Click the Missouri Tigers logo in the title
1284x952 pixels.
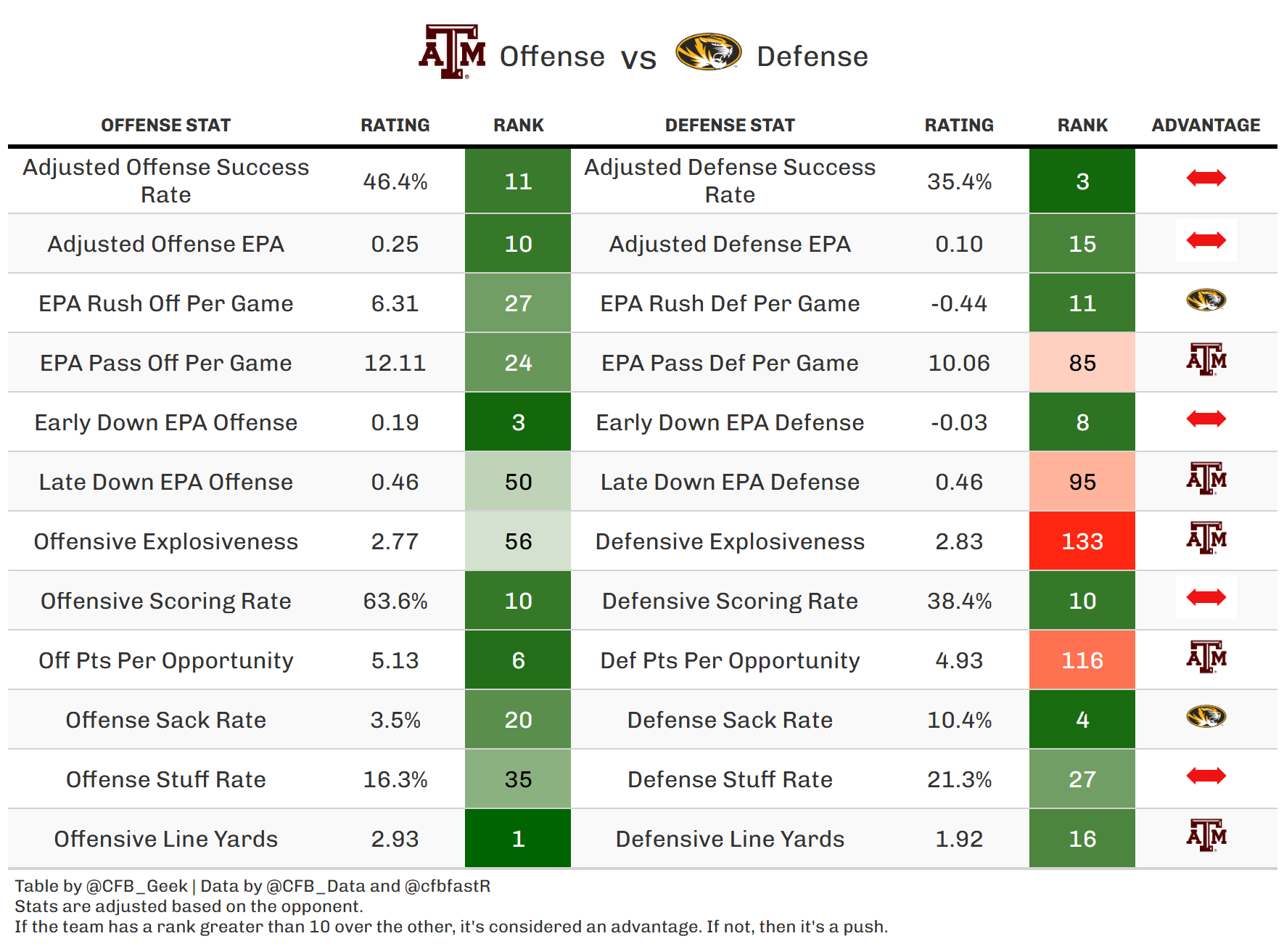(708, 52)
